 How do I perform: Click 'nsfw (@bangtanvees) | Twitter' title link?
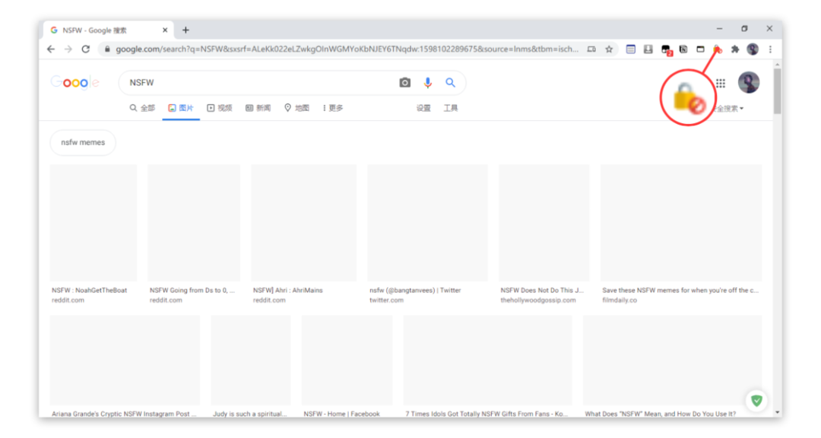[415, 290]
